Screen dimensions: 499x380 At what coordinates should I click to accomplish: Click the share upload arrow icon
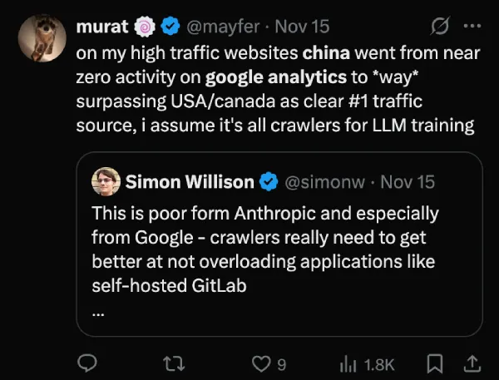(x=470, y=363)
